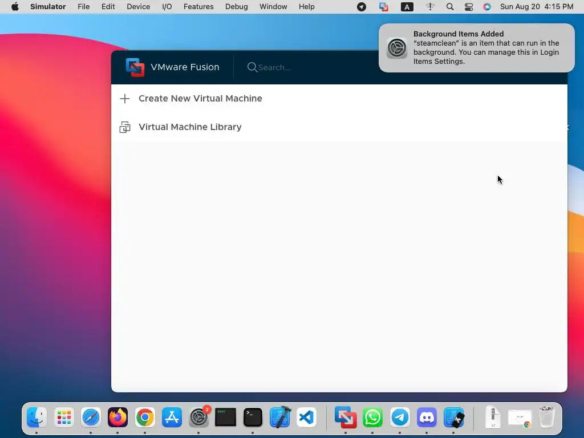584x438 pixels.
Task: Open the zip archive file in Dock
Action: (x=493, y=417)
